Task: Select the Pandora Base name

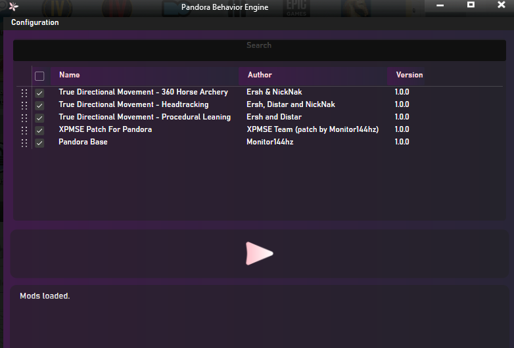Action: tap(83, 142)
